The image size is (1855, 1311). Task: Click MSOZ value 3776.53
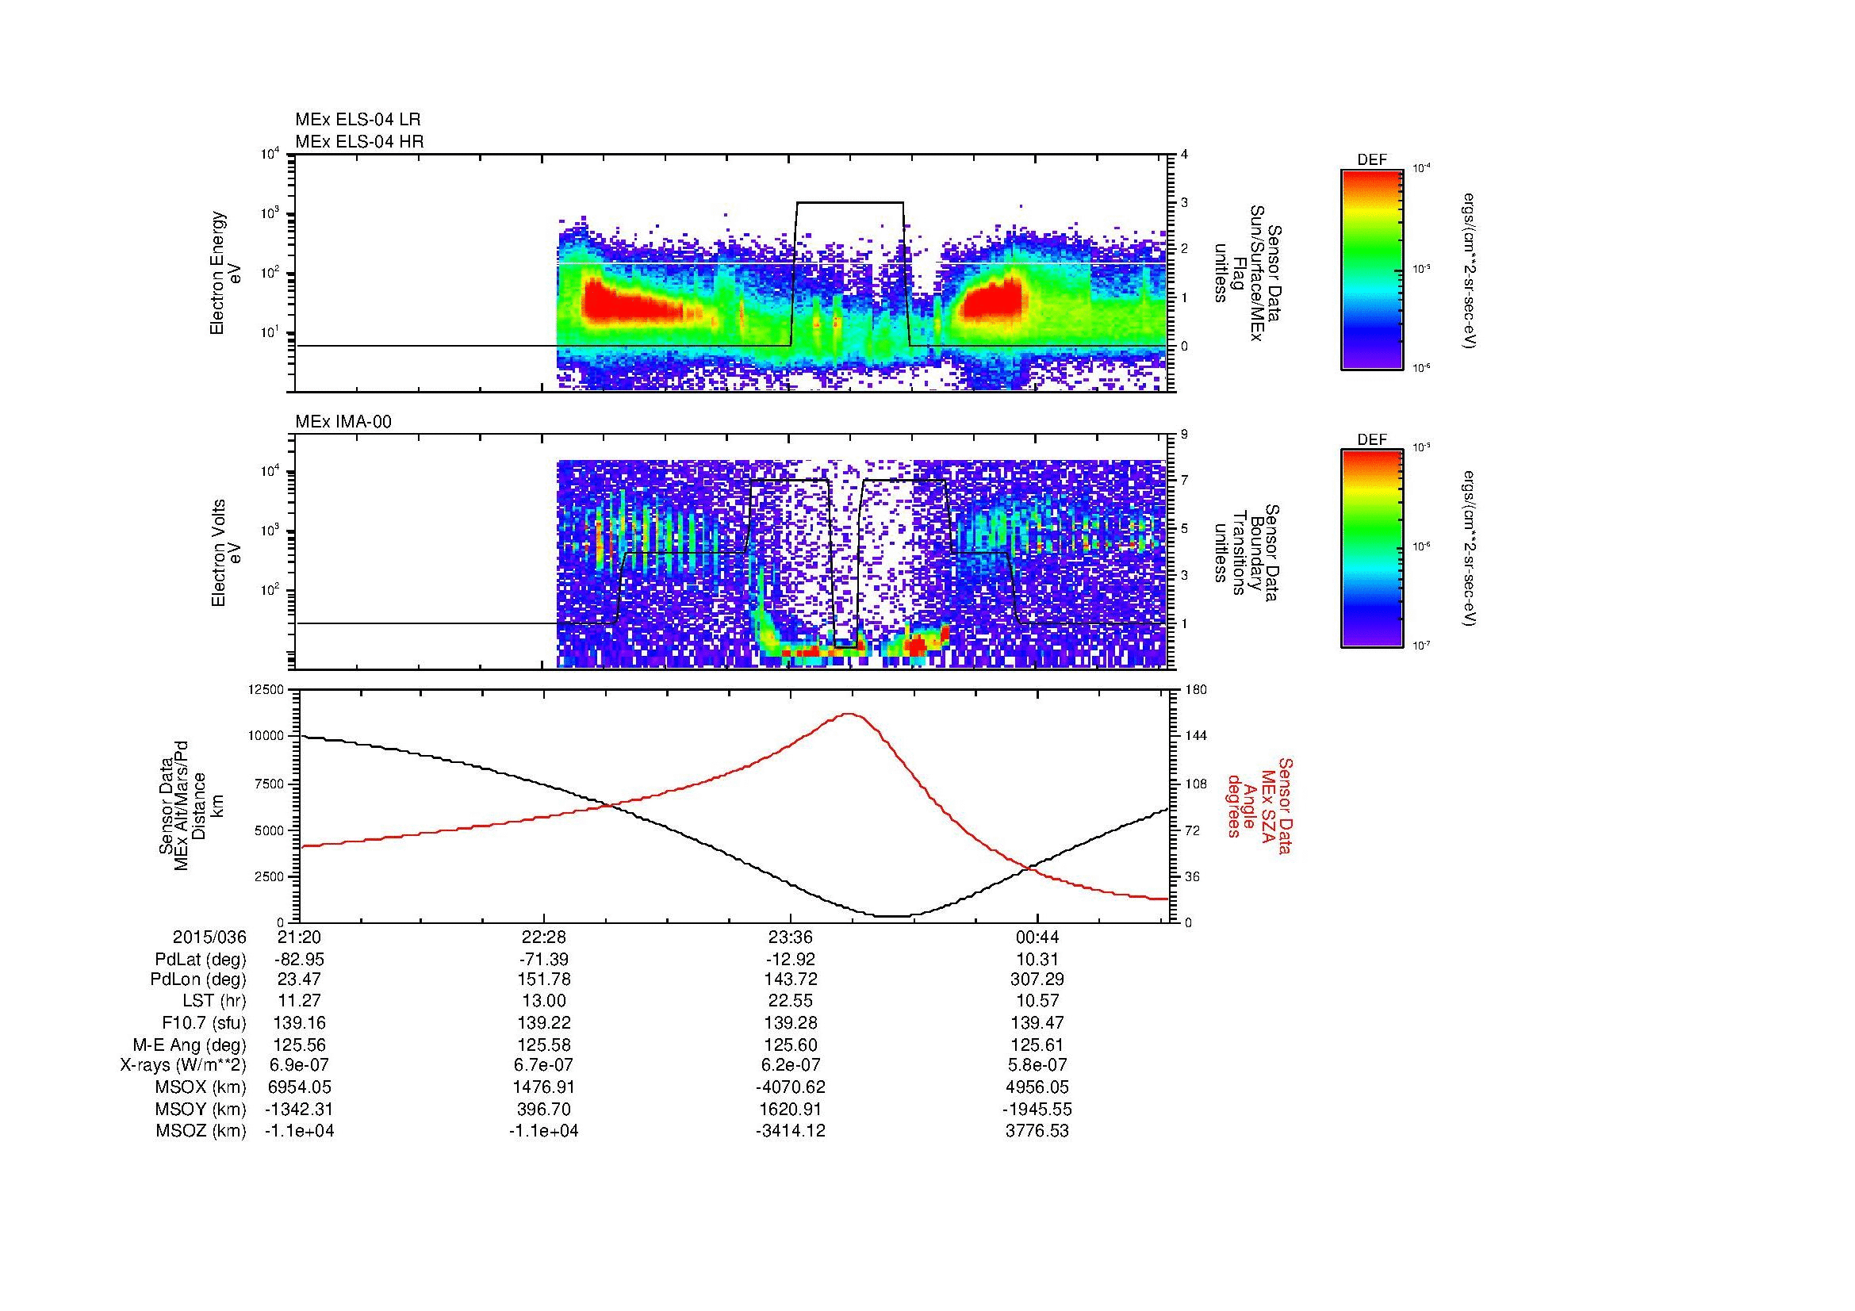[x=1037, y=1131]
